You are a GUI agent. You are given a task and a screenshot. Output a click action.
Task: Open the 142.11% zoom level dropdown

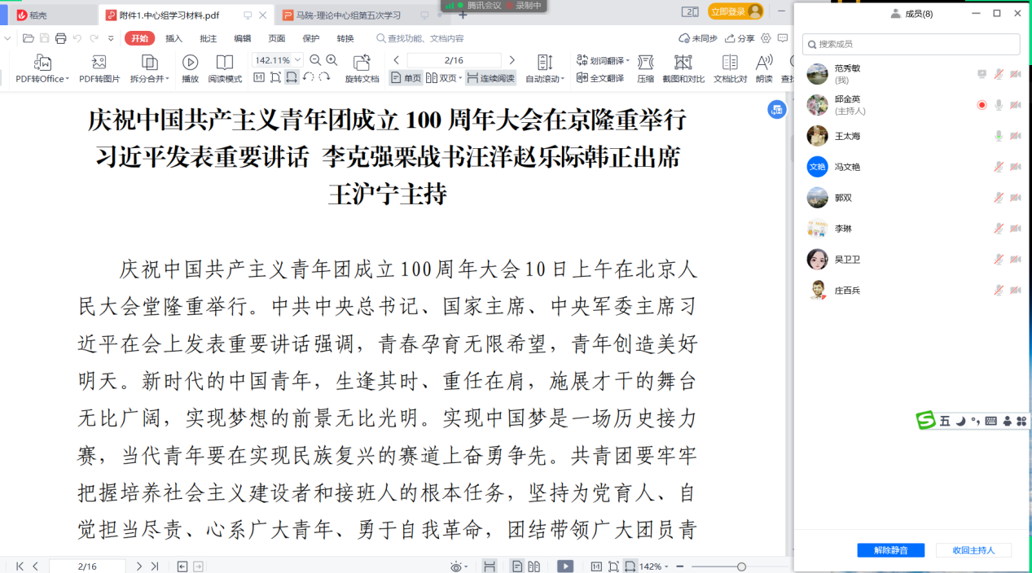click(297, 60)
